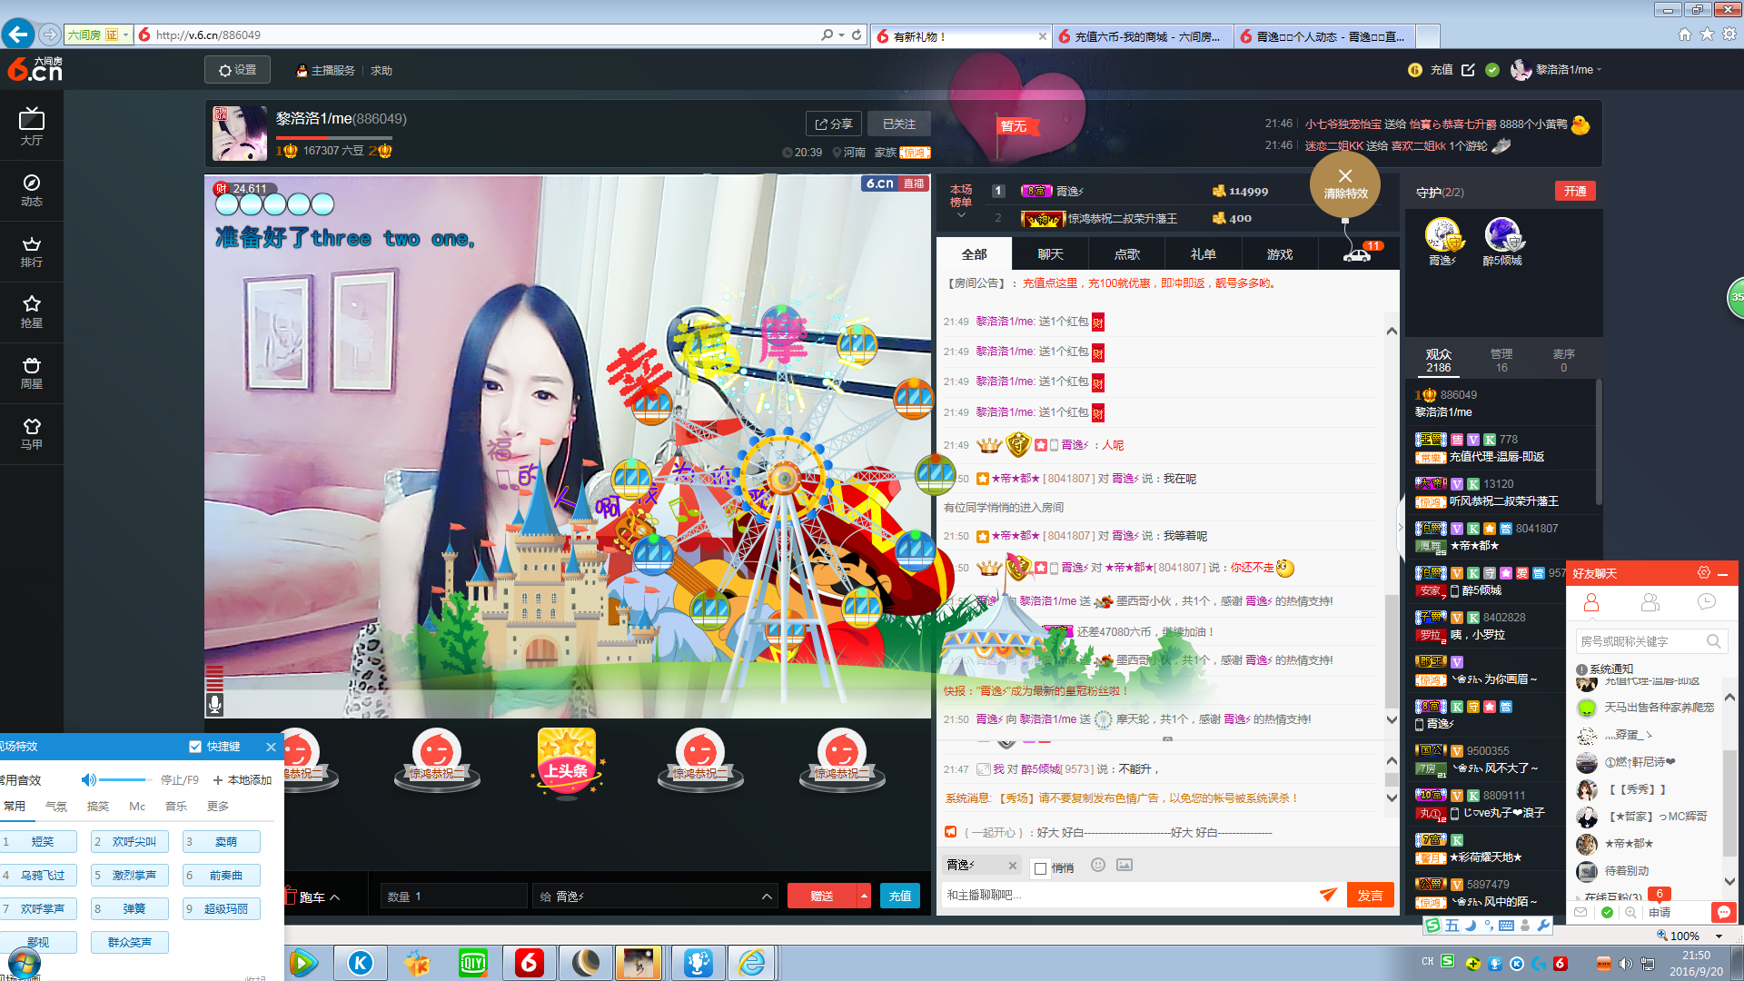Play the 欢呼尖叫 sound effect
The height and width of the screenshot is (981, 1744).
pyautogui.click(x=130, y=841)
